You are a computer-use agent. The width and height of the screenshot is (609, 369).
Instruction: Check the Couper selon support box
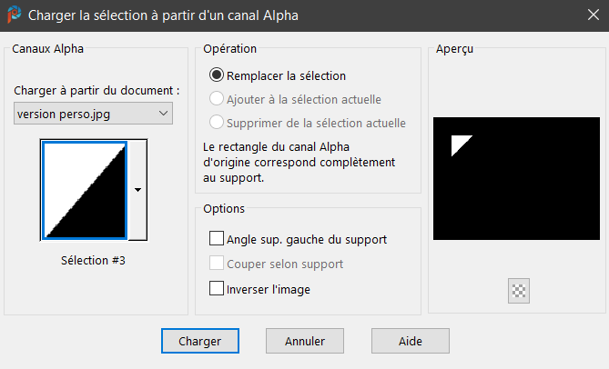[217, 264]
